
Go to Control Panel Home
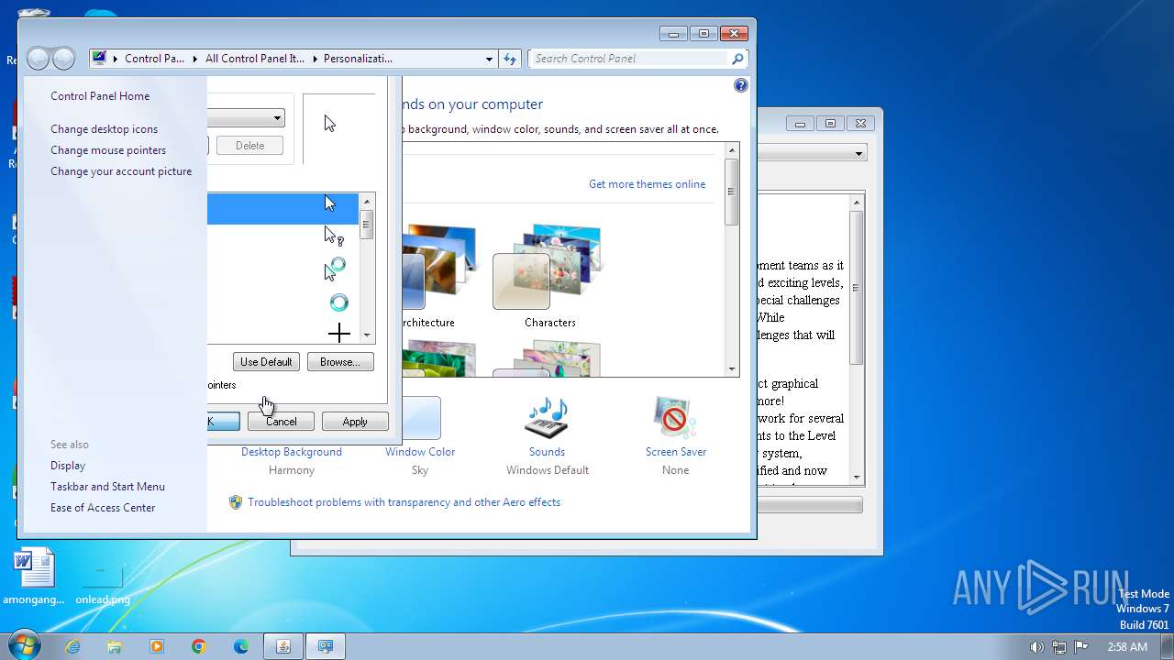pyautogui.click(x=100, y=96)
